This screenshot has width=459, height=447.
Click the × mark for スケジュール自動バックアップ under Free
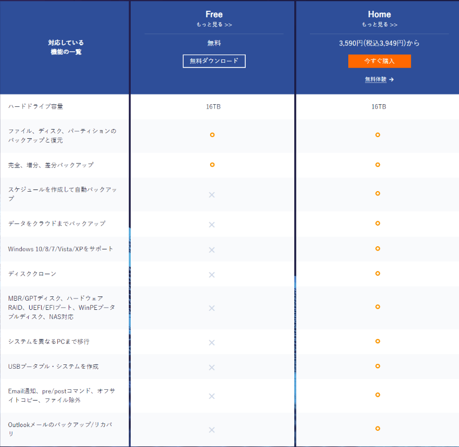tap(212, 194)
